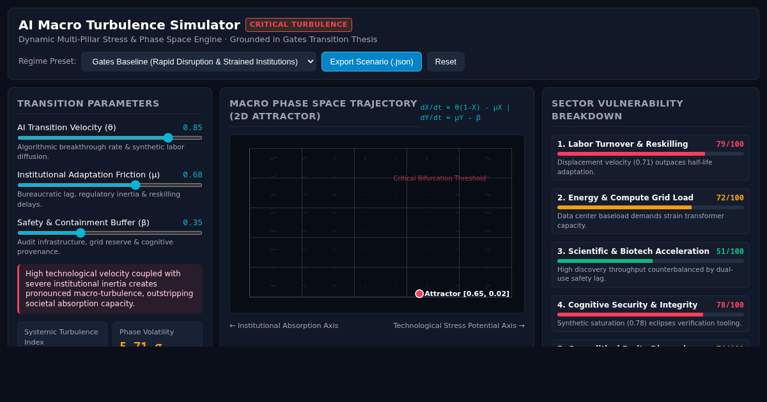Click Regime Preset label
This screenshot has height=402, width=767.
click(47, 61)
